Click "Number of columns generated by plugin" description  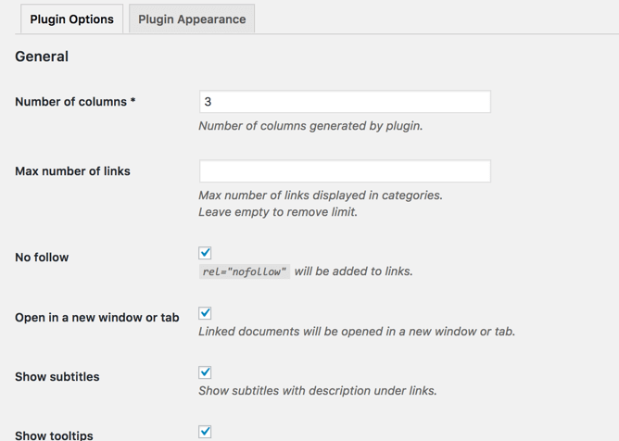(x=310, y=126)
